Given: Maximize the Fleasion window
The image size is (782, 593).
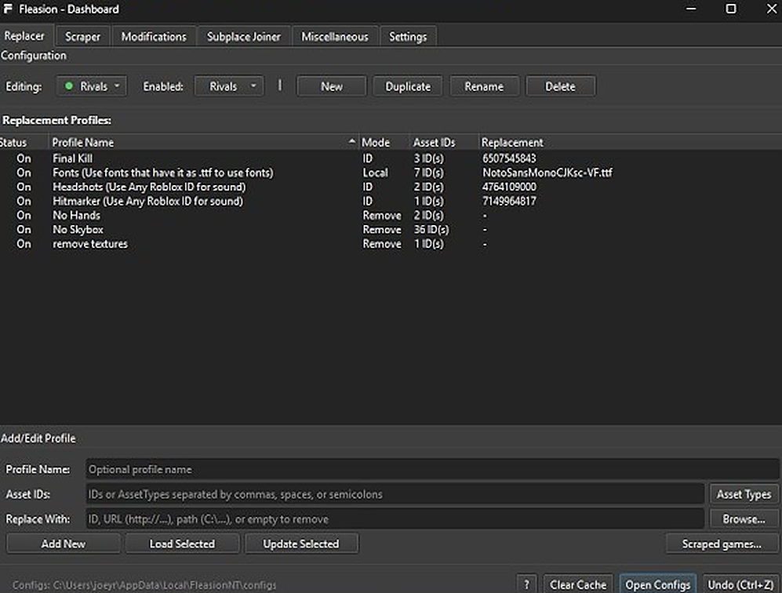Looking at the screenshot, I should click(x=731, y=9).
